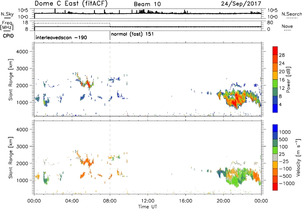Click the '500' tick on Velocity color bar
Screen dimensions: 302x209
tap(284, 139)
